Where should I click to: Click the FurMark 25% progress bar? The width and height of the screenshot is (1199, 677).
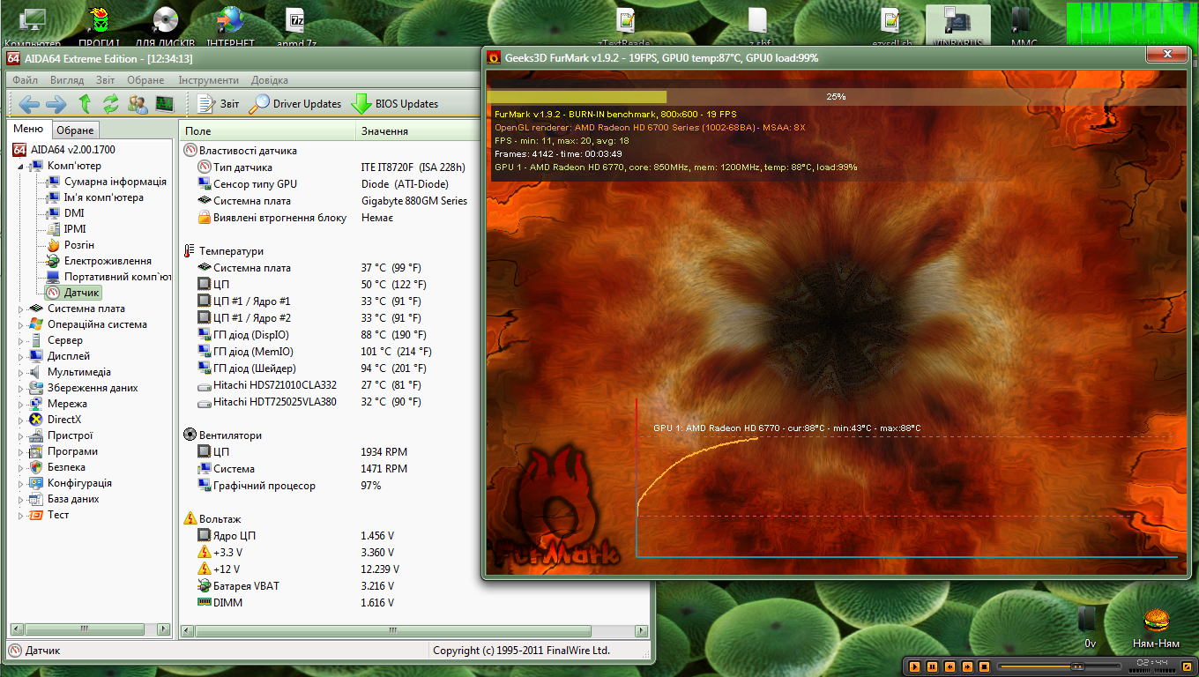[x=836, y=96]
